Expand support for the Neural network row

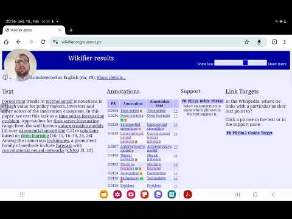(176, 155)
